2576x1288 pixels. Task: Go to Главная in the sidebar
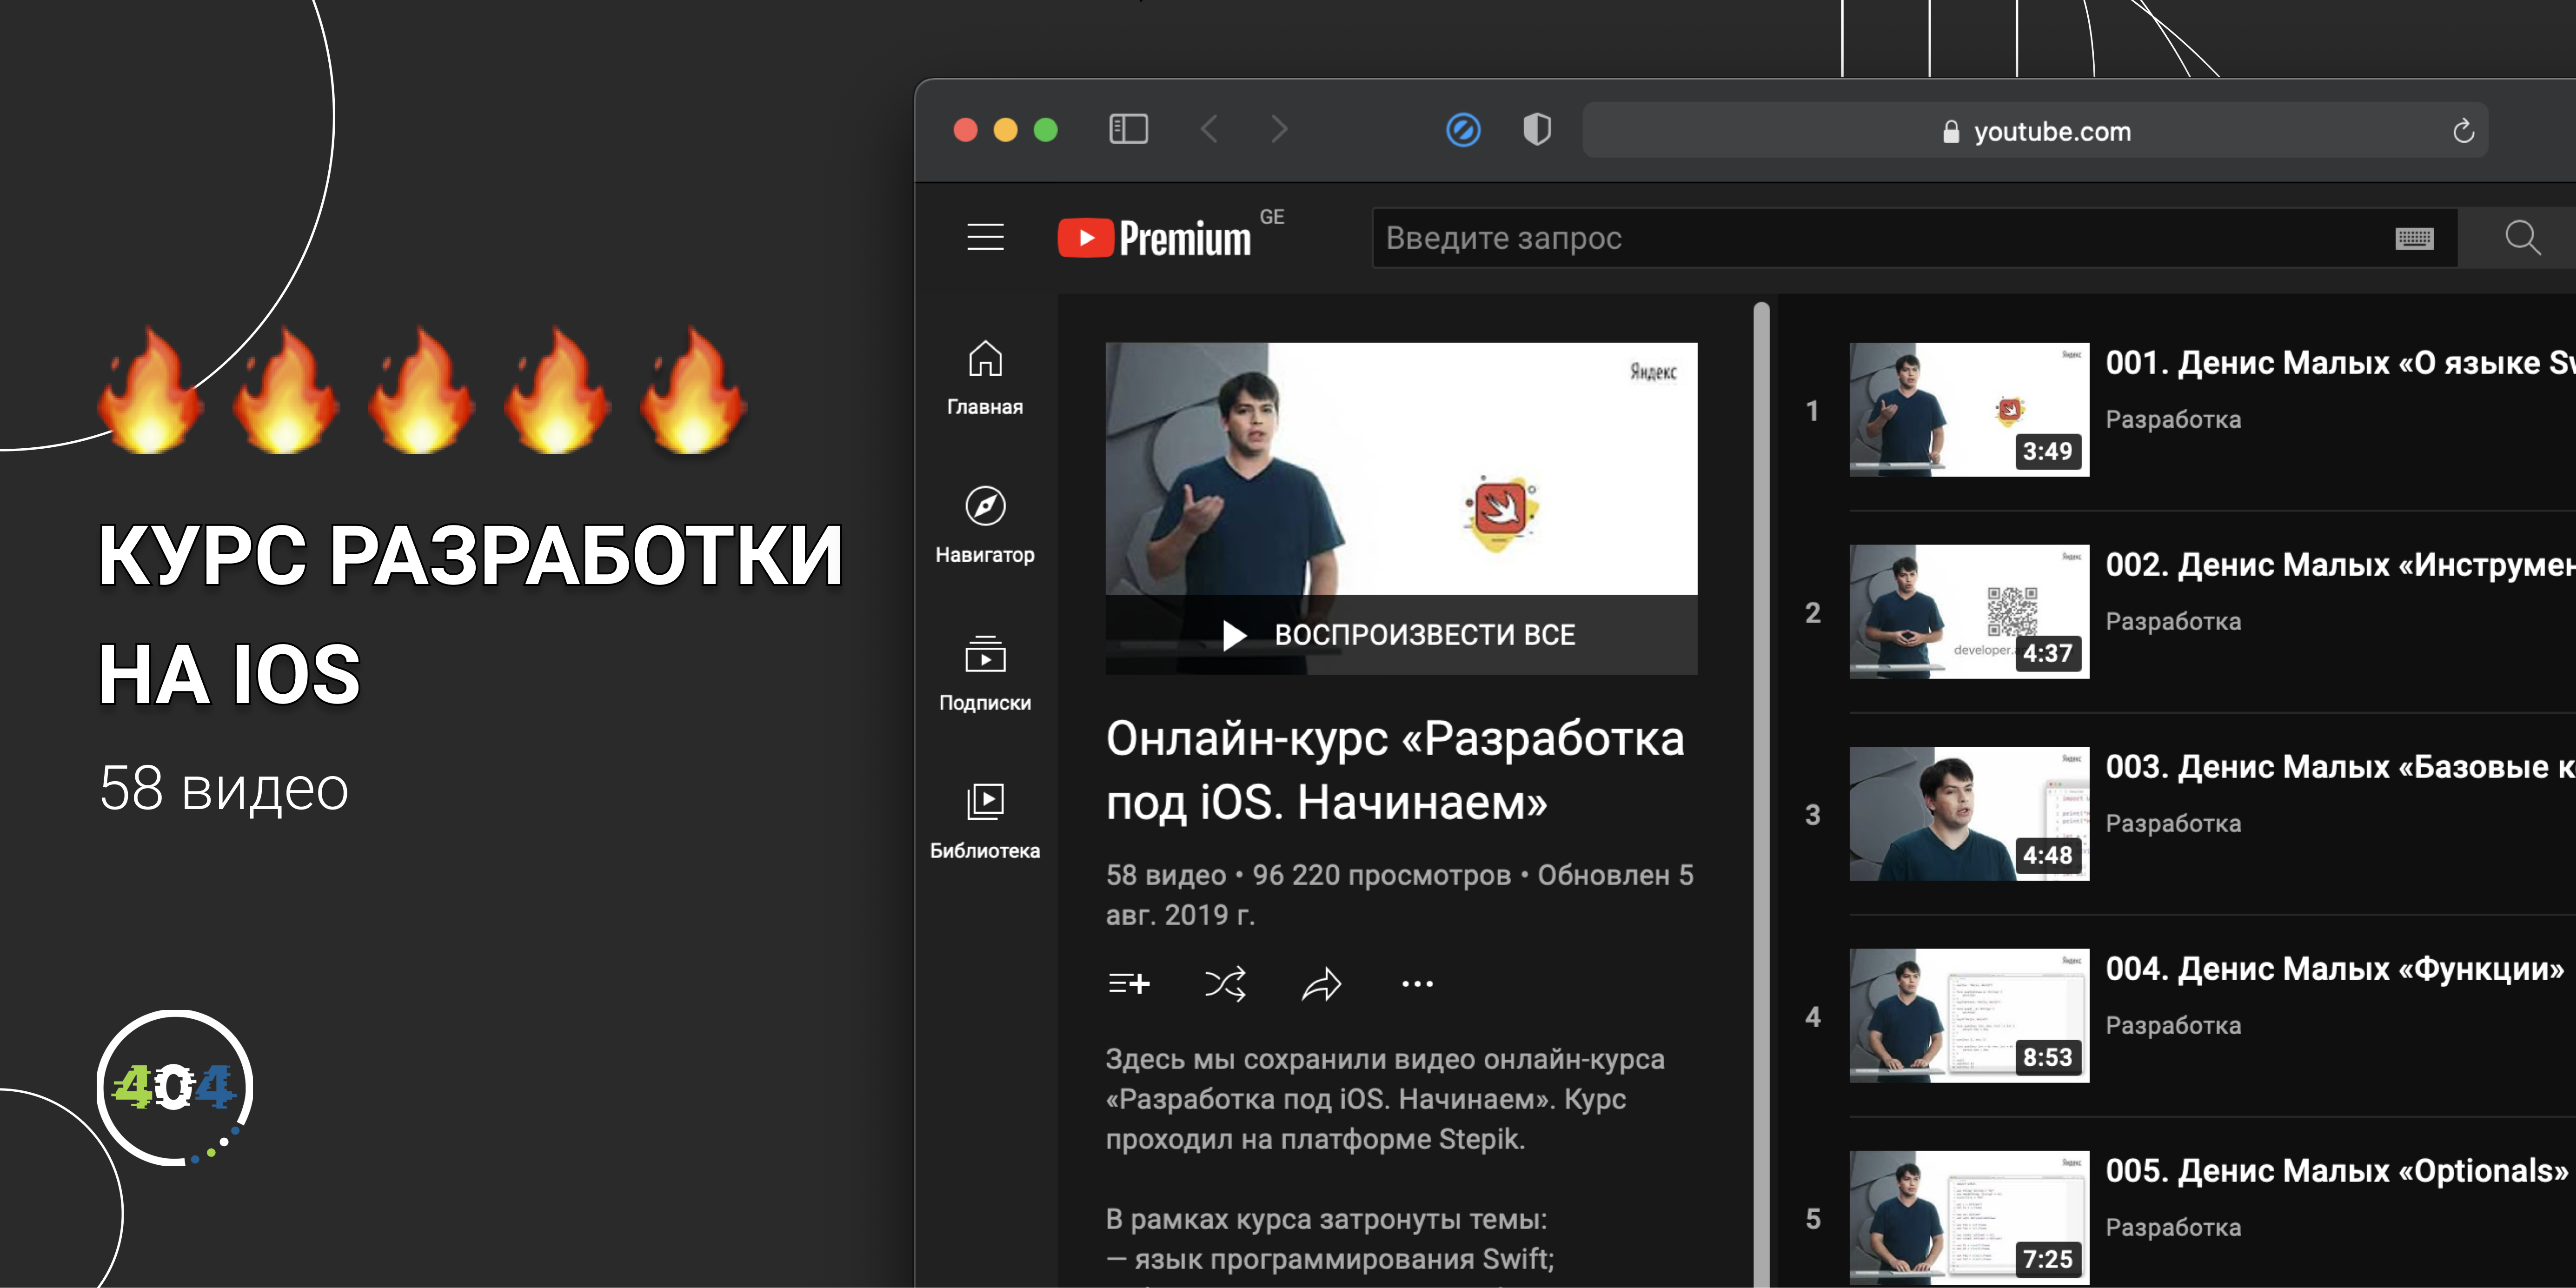(x=985, y=379)
